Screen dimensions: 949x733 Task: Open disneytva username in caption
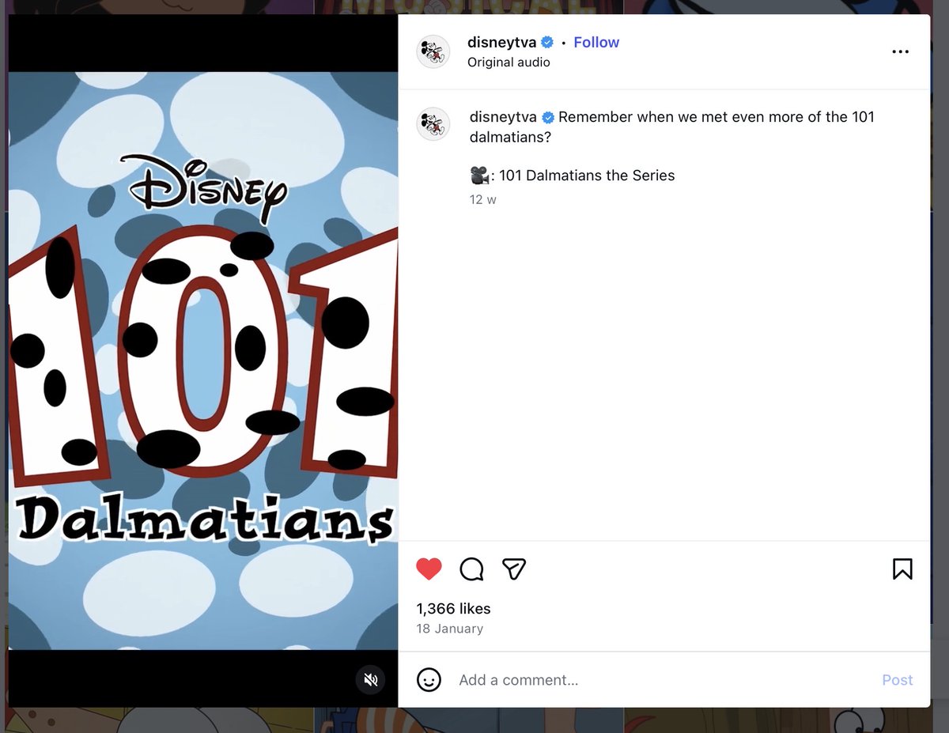(x=503, y=117)
